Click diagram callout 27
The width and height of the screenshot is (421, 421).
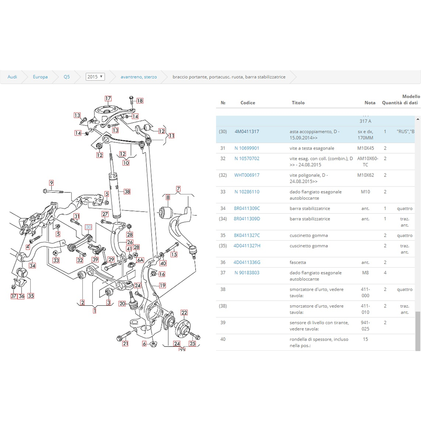tap(105, 214)
